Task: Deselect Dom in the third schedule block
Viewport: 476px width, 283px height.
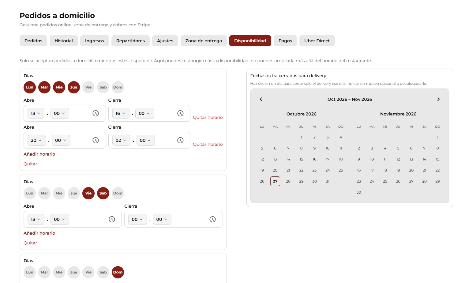Action: click(118, 272)
